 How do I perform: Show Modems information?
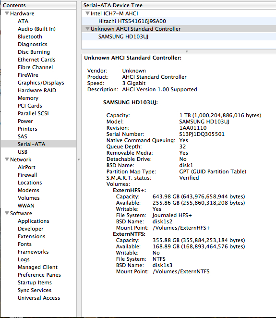[x=29, y=190]
